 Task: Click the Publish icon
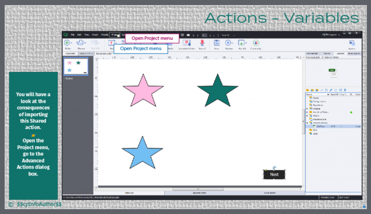241,43
